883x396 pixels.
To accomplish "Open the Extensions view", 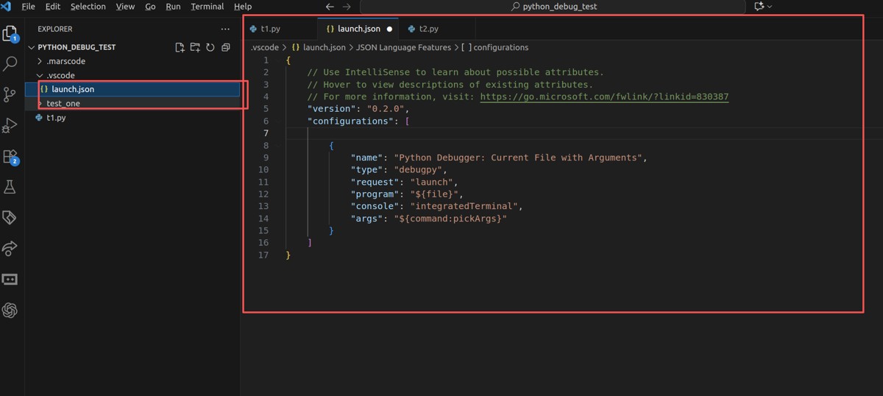I will click(x=10, y=157).
